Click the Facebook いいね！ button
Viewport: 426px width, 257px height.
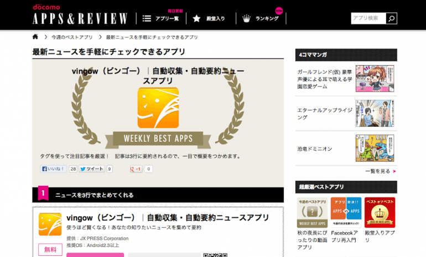click(53, 169)
